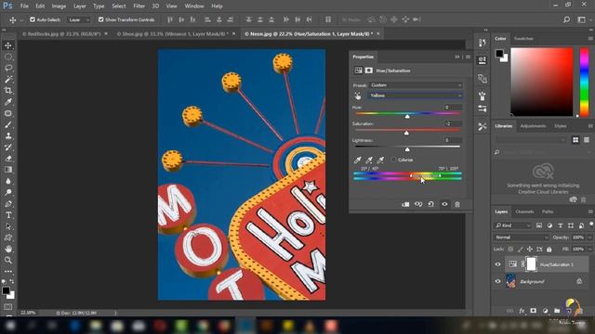The image size is (595, 334).
Task: Switch to the Adjustments tab
Action: [533, 126]
